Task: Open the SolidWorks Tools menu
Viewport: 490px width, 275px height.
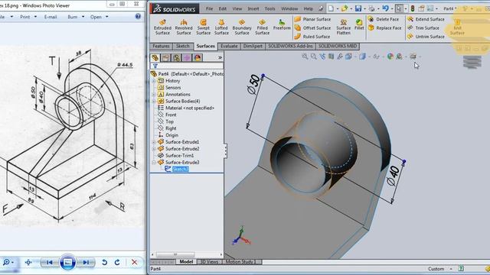Action: tap(269, 8)
